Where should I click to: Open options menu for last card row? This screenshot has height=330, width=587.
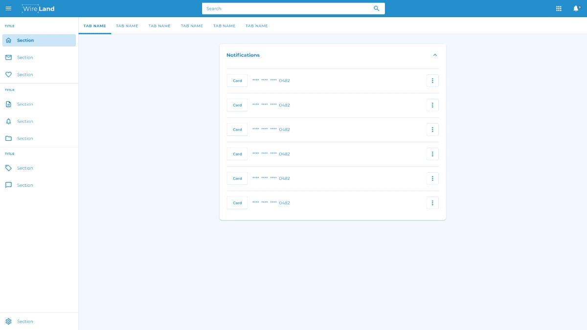tap(432, 203)
